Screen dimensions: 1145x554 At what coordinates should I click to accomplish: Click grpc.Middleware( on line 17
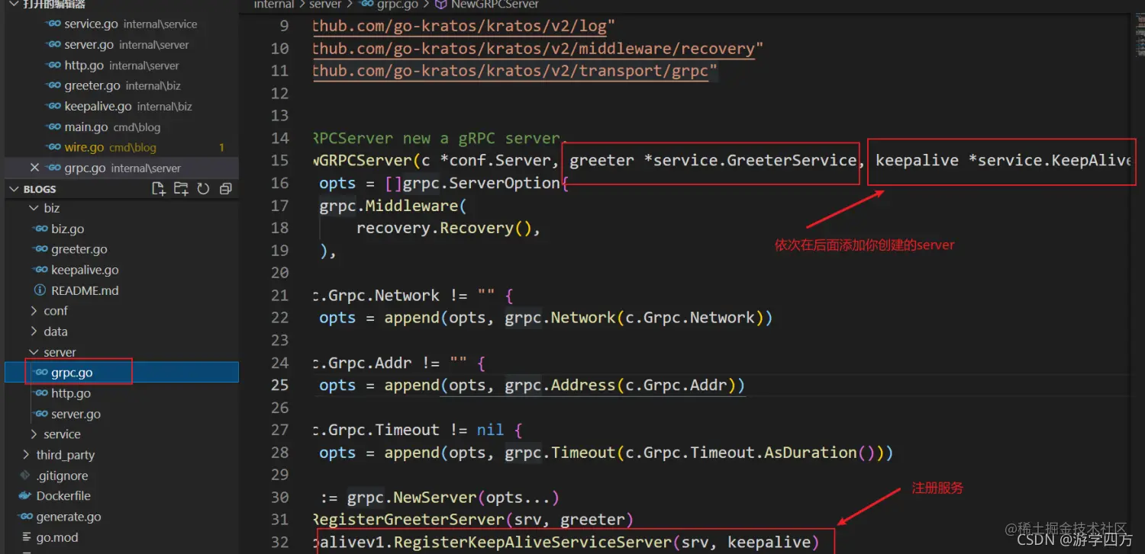[392, 206]
